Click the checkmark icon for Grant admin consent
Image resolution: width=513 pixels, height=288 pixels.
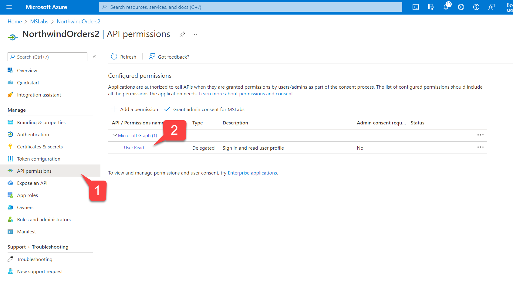click(167, 109)
